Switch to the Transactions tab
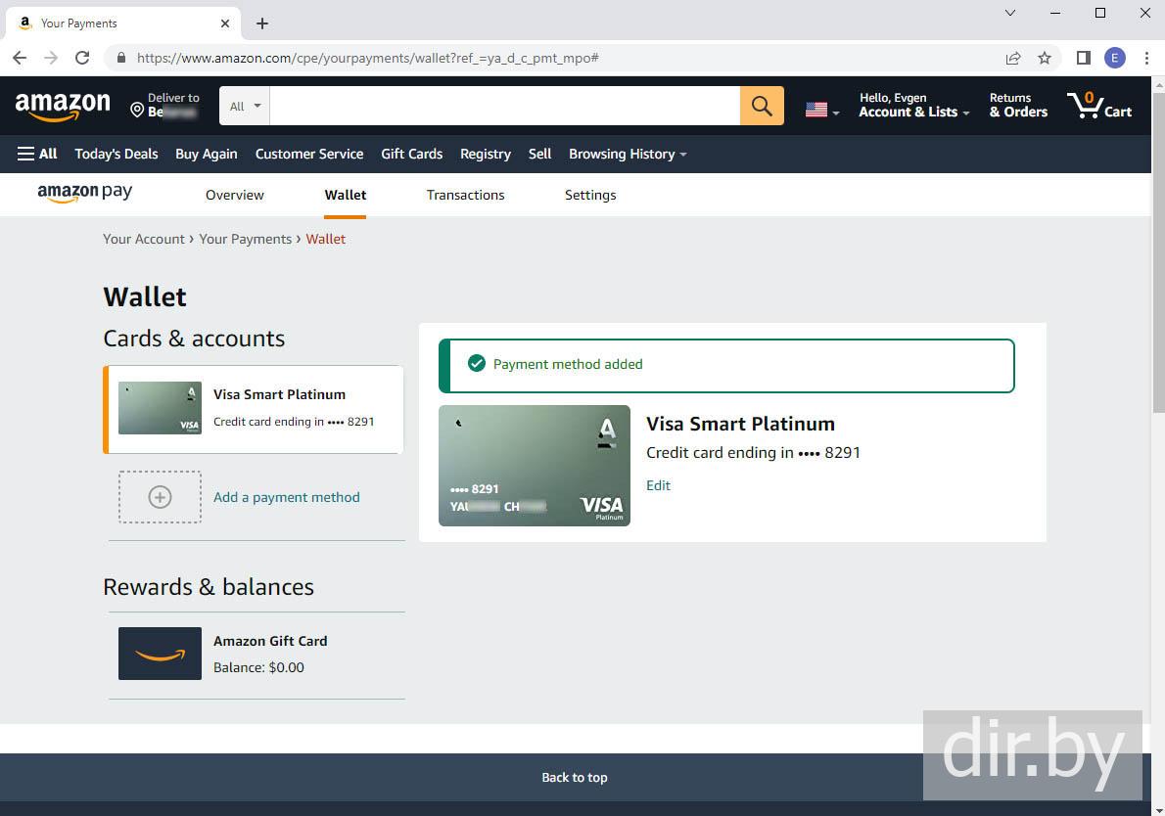This screenshot has width=1165, height=816. 465,195
